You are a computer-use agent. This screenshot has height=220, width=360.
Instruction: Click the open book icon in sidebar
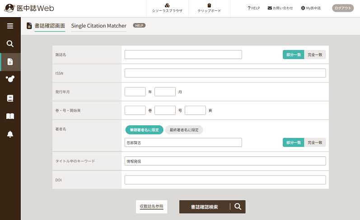pyautogui.click(x=10, y=116)
